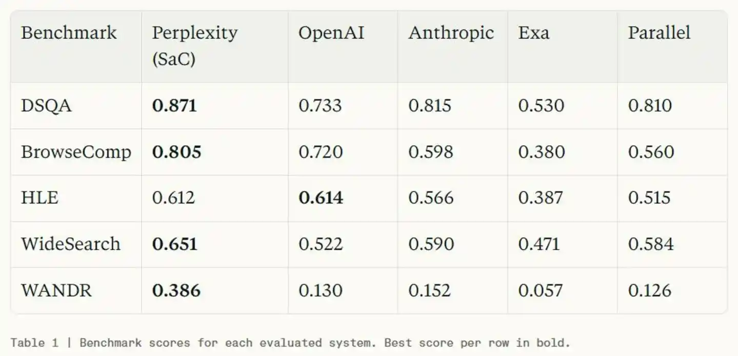Select the WANDR row label

tap(56, 291)
